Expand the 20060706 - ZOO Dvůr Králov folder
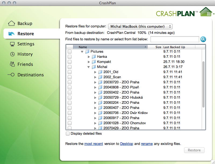 click(x=95, y=113)
